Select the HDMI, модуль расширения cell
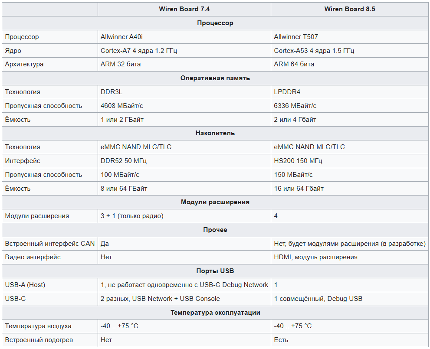430x349 pixels. pos(349,257)
